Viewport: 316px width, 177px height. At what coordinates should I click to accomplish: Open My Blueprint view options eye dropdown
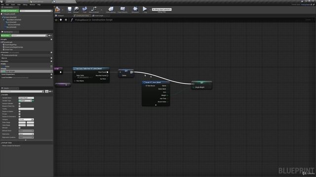tap(50, 35)
